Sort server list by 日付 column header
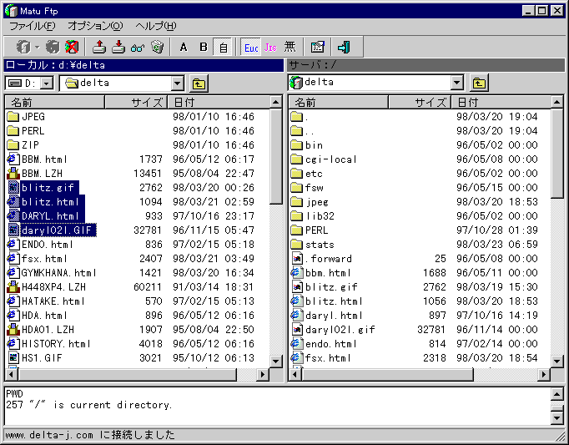 click(x=501, y=102)
